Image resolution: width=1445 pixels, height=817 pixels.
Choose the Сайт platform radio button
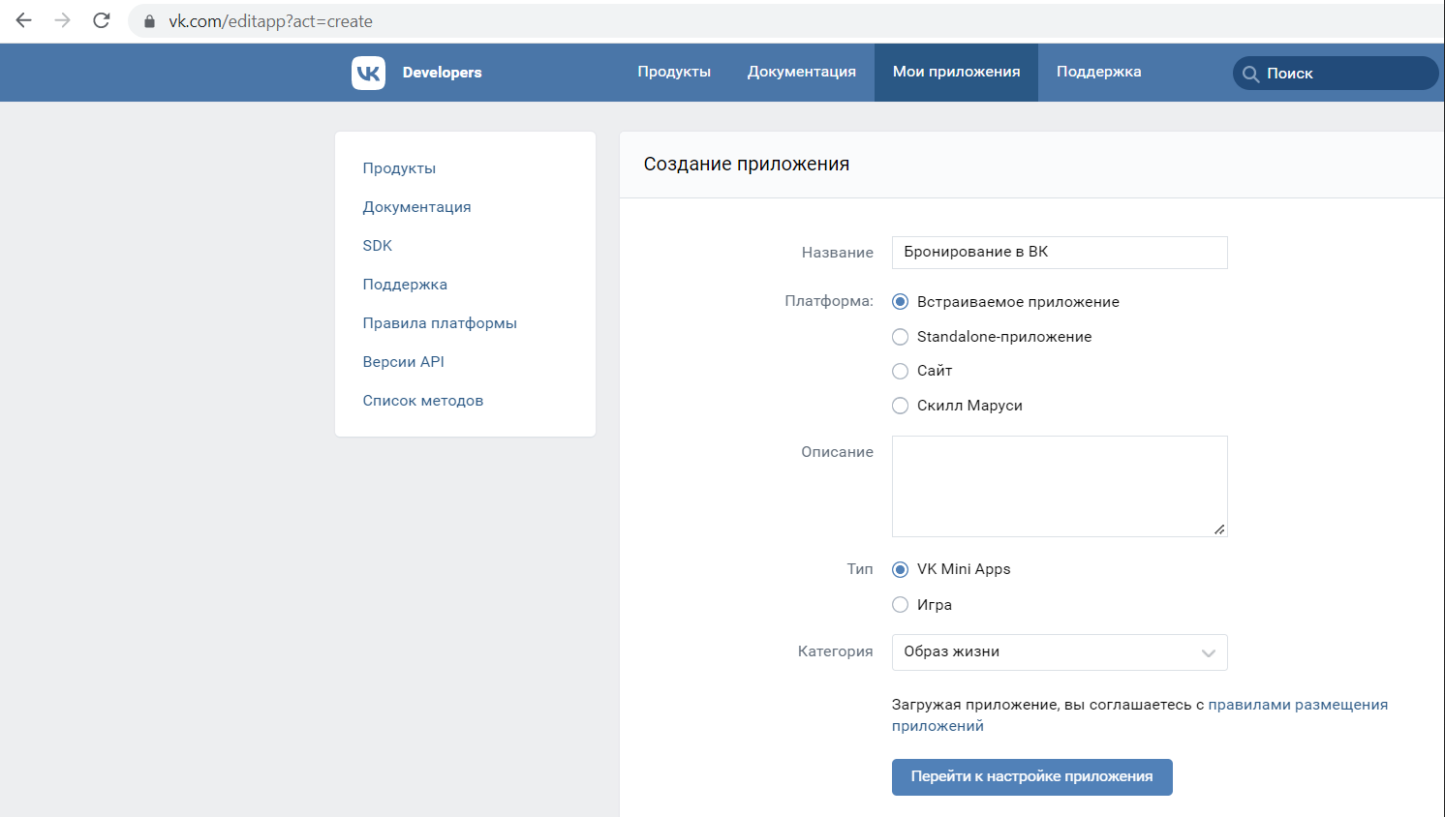click(900, 371)
